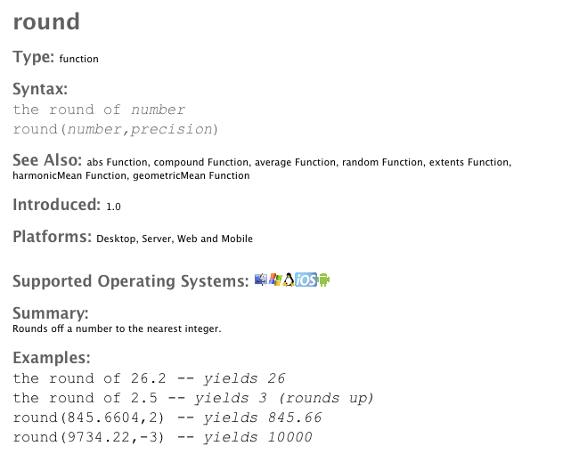This screenshot has width=587, height=454.
Task: Click the 'round(number,precision)' syntax line
Action: 116,129
